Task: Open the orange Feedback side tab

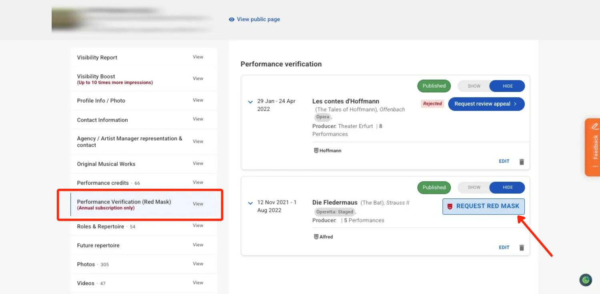Action: [x=592, y=147]
